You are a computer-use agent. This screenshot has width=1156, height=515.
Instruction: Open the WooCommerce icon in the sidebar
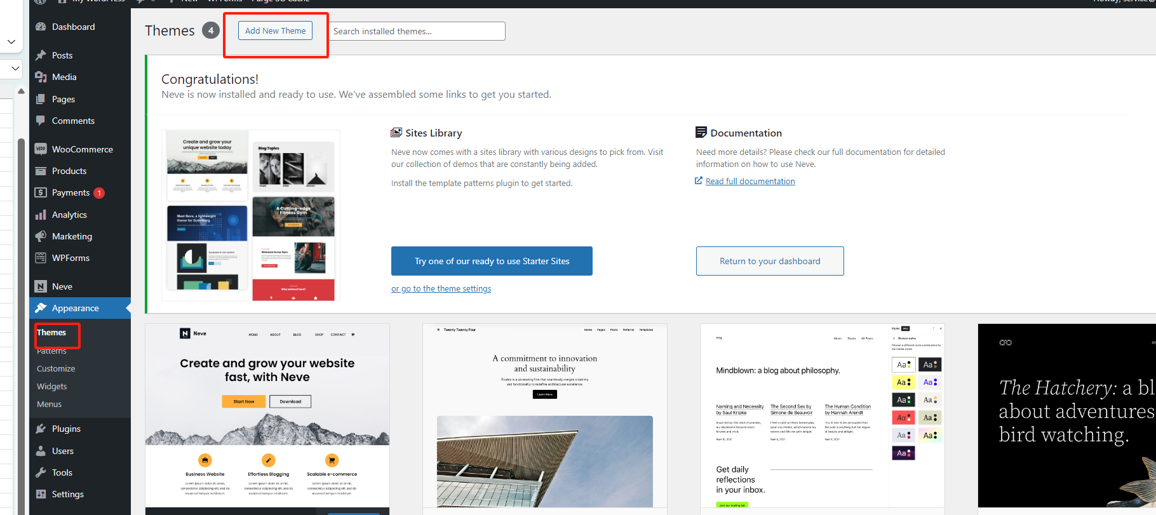(41, 149)
